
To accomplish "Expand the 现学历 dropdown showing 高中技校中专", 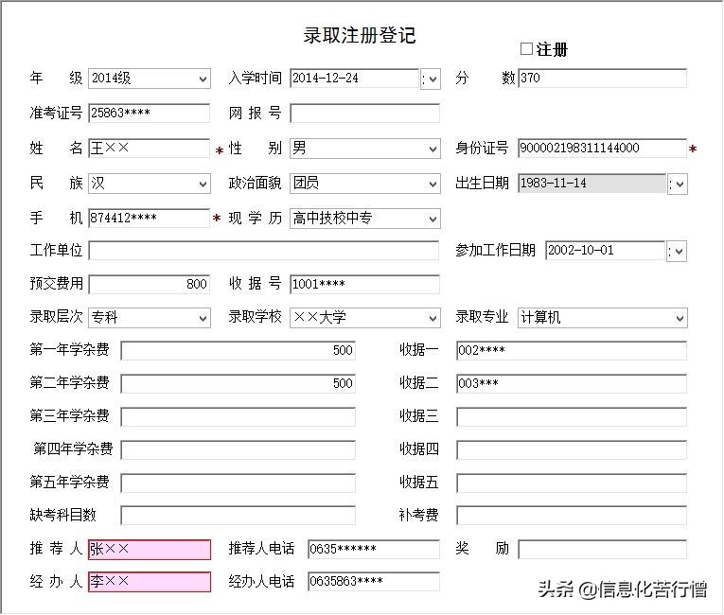I will point(364,219).
